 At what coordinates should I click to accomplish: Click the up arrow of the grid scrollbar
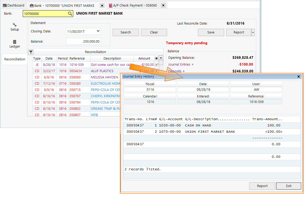161,58
